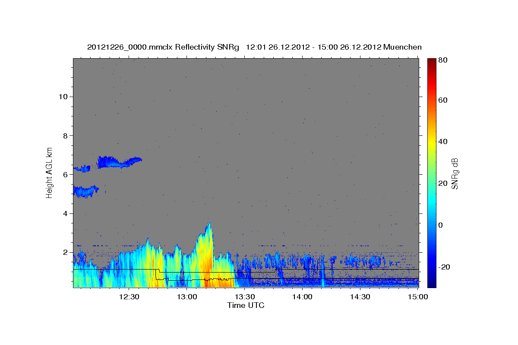Click the colorbar label '40'
Screen dimensions: 518x345
(444, 141)
